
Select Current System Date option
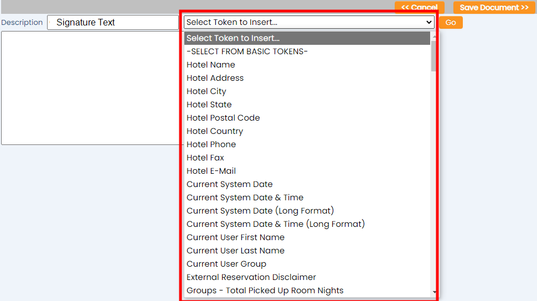pyautogui.click(x=307, y=184)
